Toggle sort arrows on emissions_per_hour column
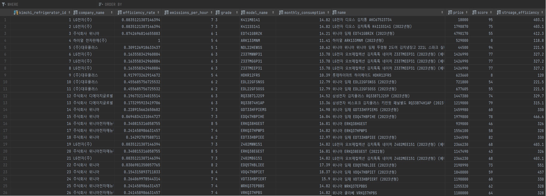Image resolution: width=546 pixels, height=196 pixels. click(211, 12)
